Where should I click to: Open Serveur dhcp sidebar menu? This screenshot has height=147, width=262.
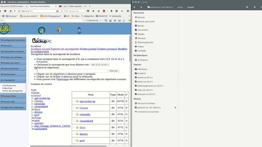tap(13, 96)
